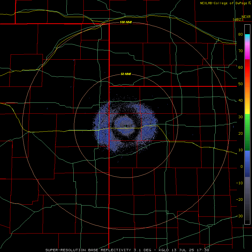252x252 pixels.
Task: Click the 'SUPER-RESOLUTION BASE REFLECTIVITY' caption text
Action: coord(88,250)
